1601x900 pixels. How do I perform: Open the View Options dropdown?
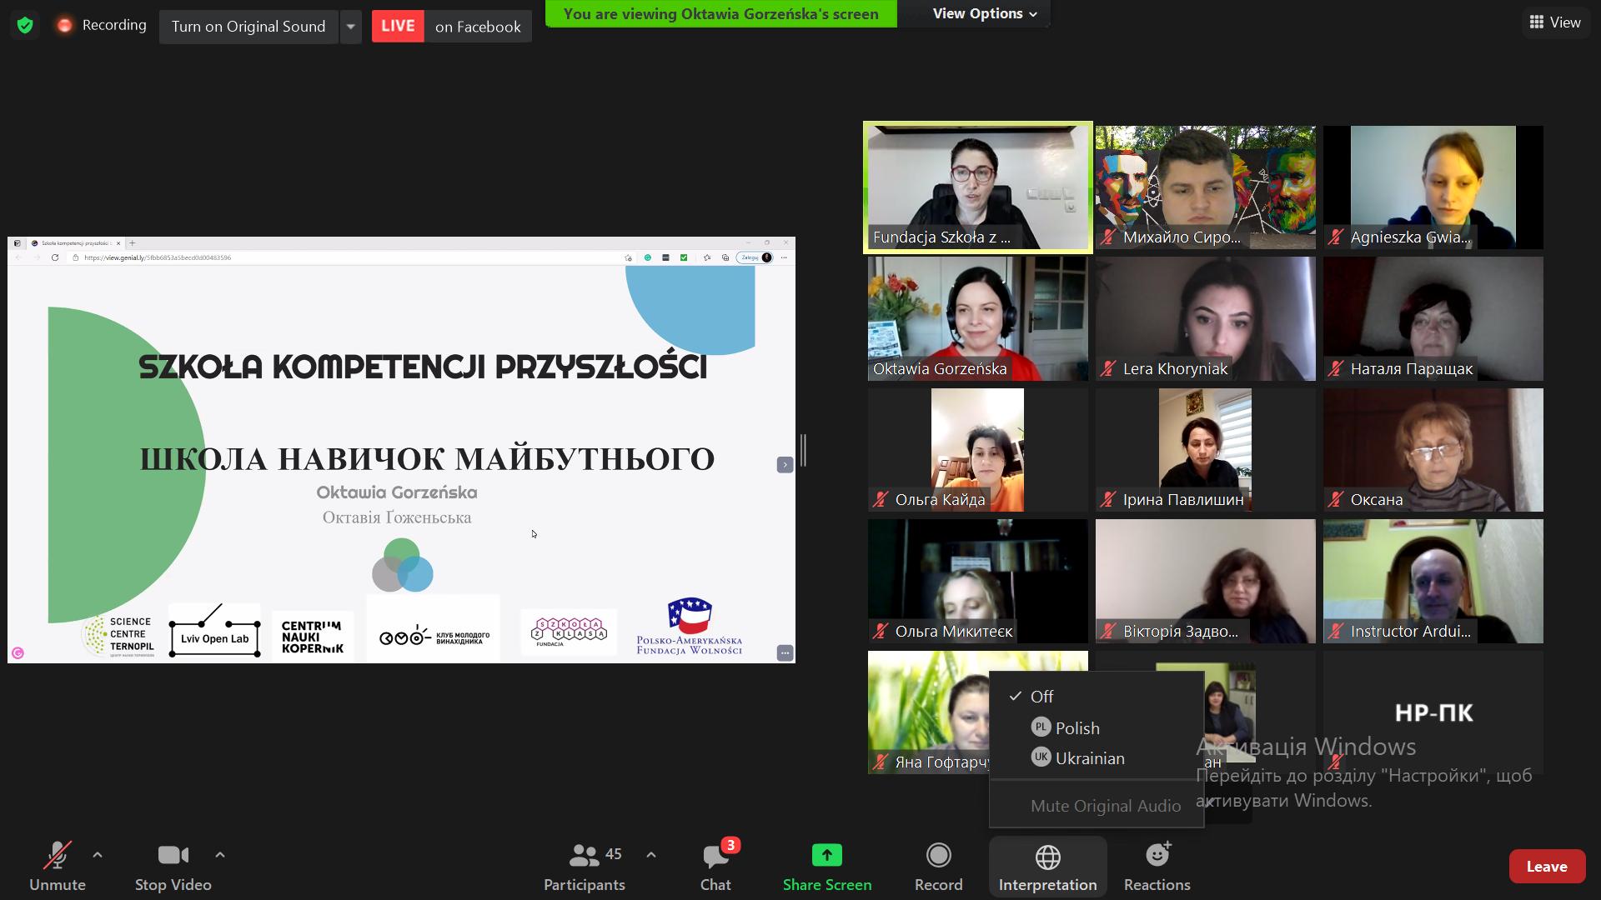[984, 14]
